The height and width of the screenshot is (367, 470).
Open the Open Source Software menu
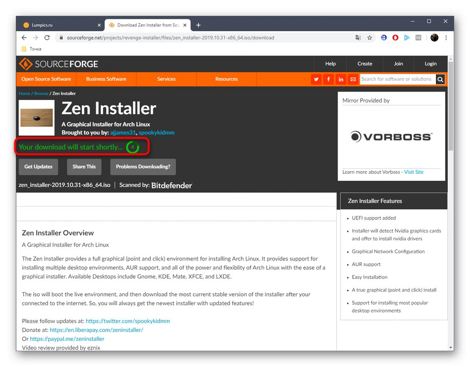click(46, 79)
